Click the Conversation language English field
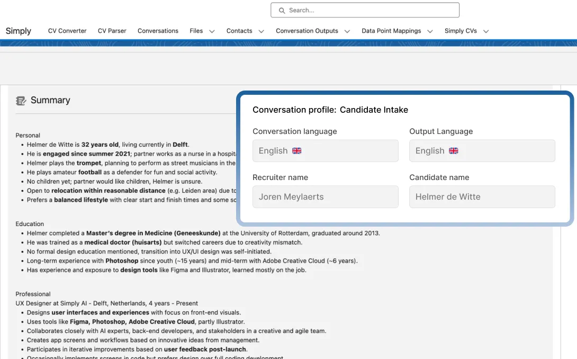The width and height of the screenshot is (577, 359). 326,150
